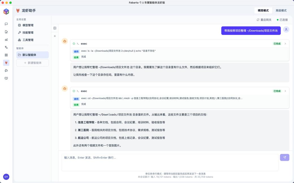Open 模型管理 settings
Screen dimensions: 294x183
32,25
